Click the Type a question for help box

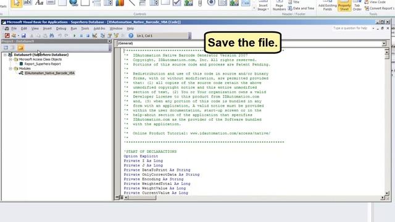point(352,28)
